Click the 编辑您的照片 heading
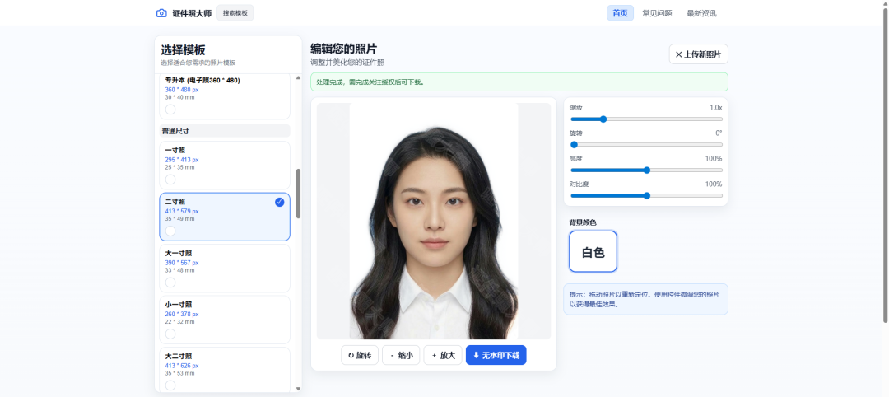Screen dimensions: 889x397 [x=343, y=49]
